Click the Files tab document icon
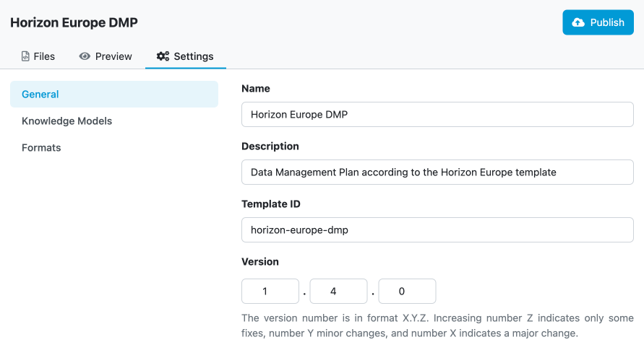The width and height of the screenshot is (644, 350). click(x=25, y=56)
